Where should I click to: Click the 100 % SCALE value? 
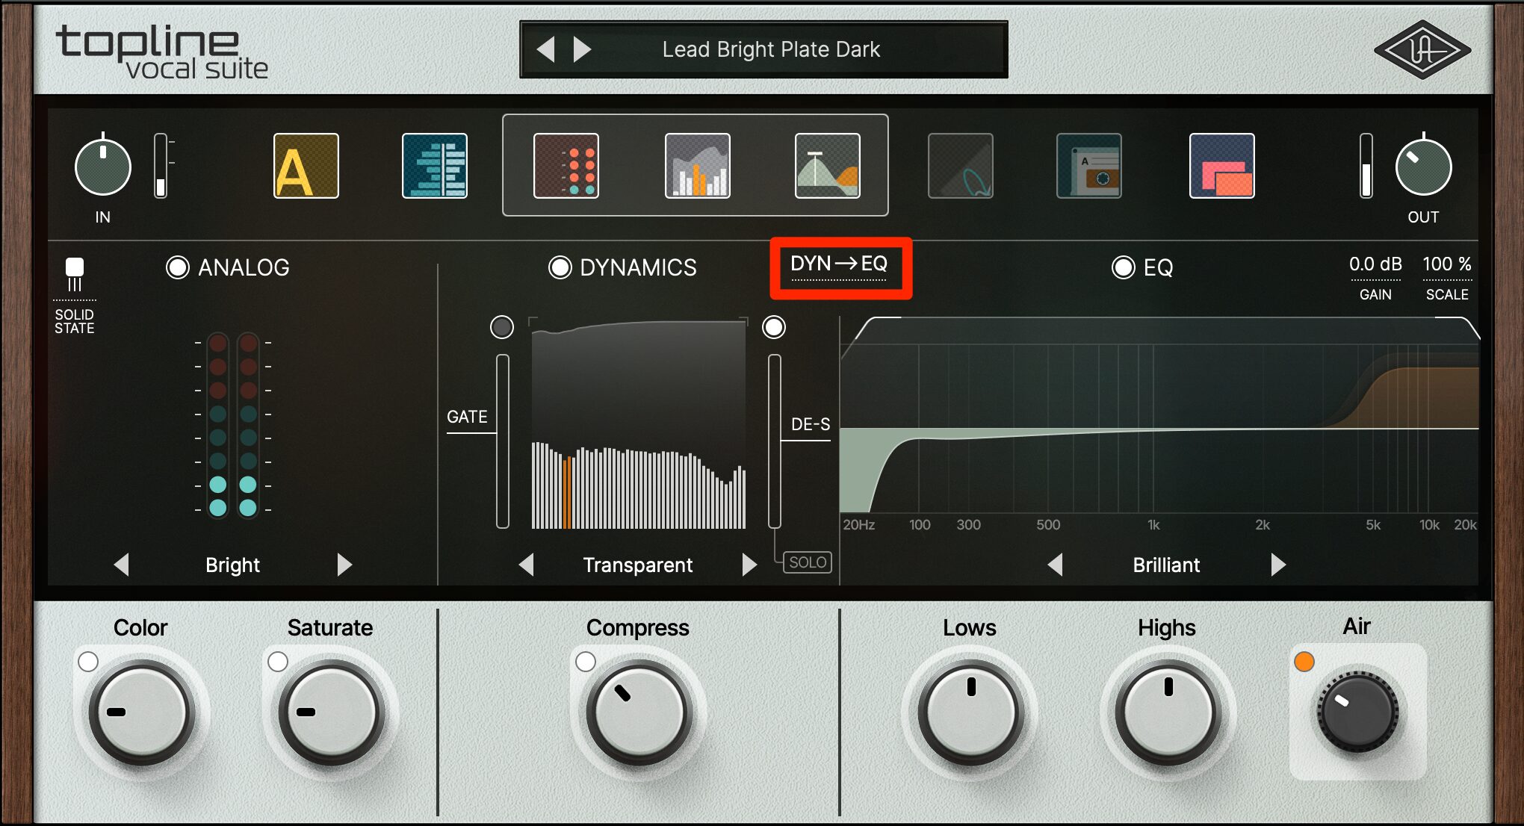tap(1447, 264)
